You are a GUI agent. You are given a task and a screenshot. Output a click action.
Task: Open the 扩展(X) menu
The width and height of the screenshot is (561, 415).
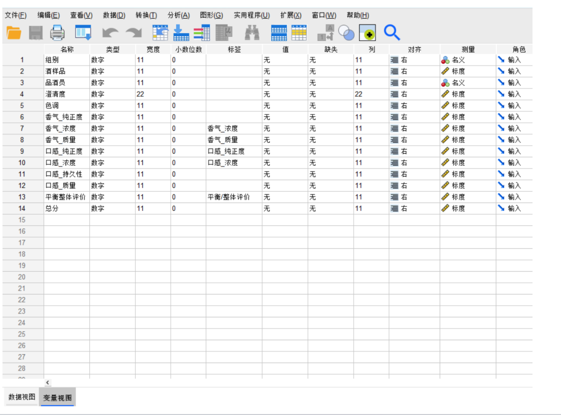(x=291, y=15)
